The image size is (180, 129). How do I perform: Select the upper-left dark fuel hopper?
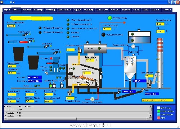(x=18, y=54)
